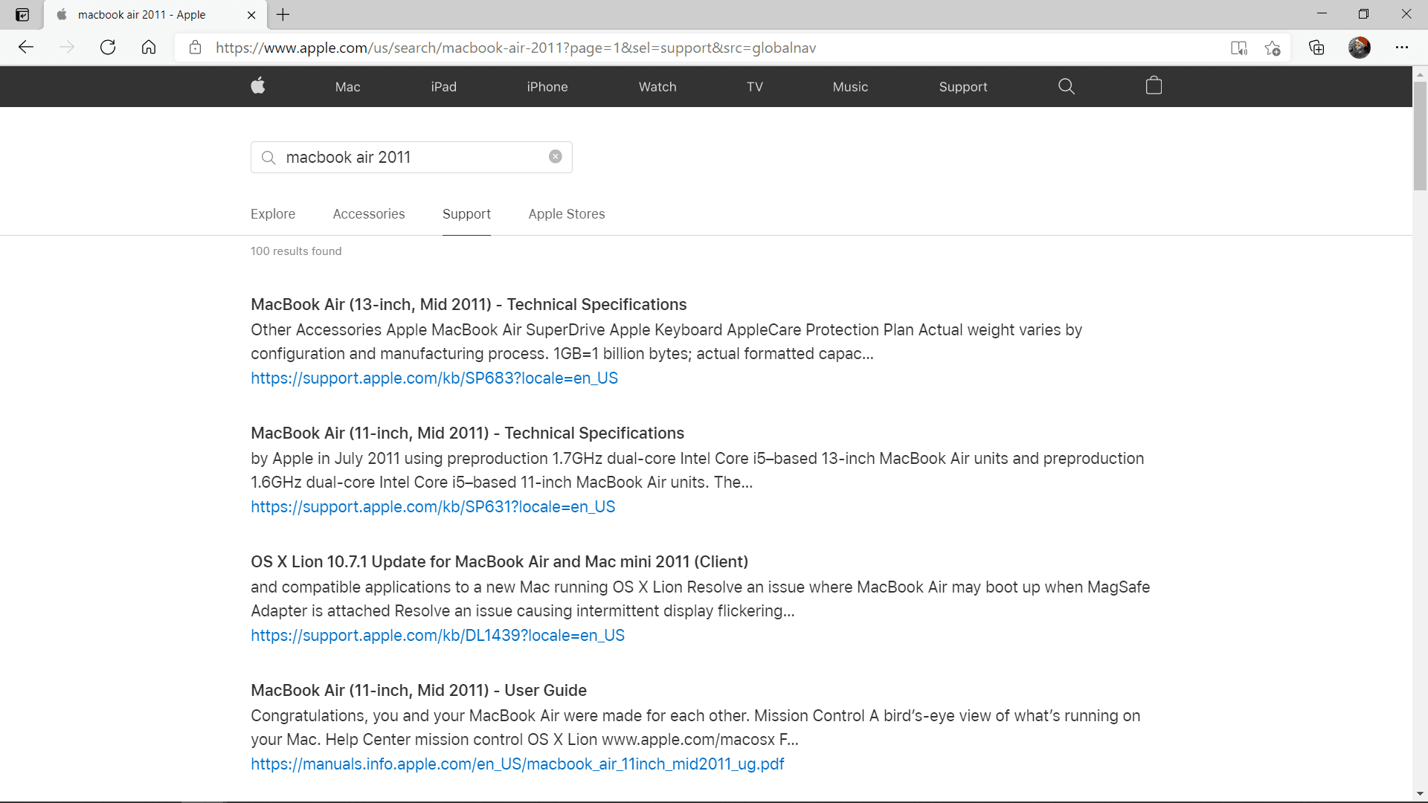Switch to the Explore results tab
Viewport: 1428px width, 803px height.
coord(273,214)
